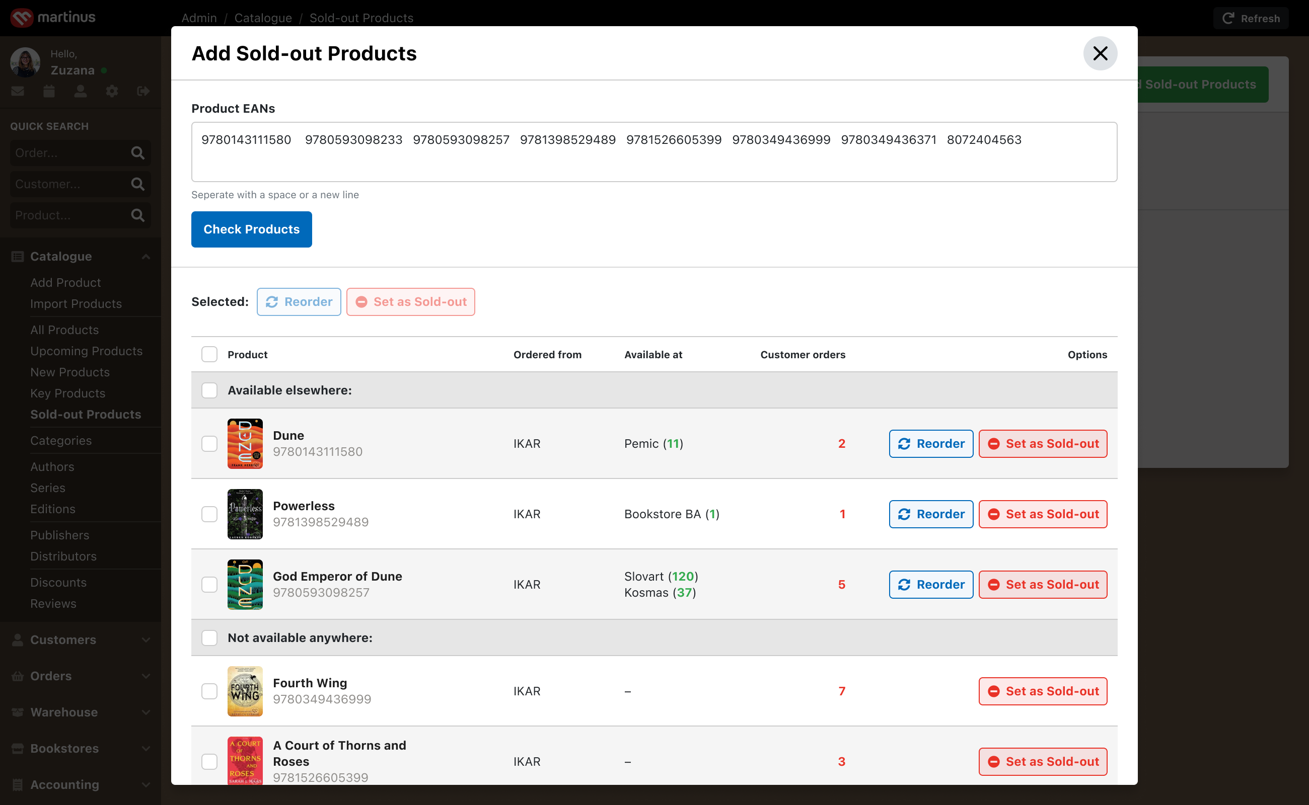Collapse the Catalogue sidebar section
The image size is (1309, 805).
[x=146, y=257]
